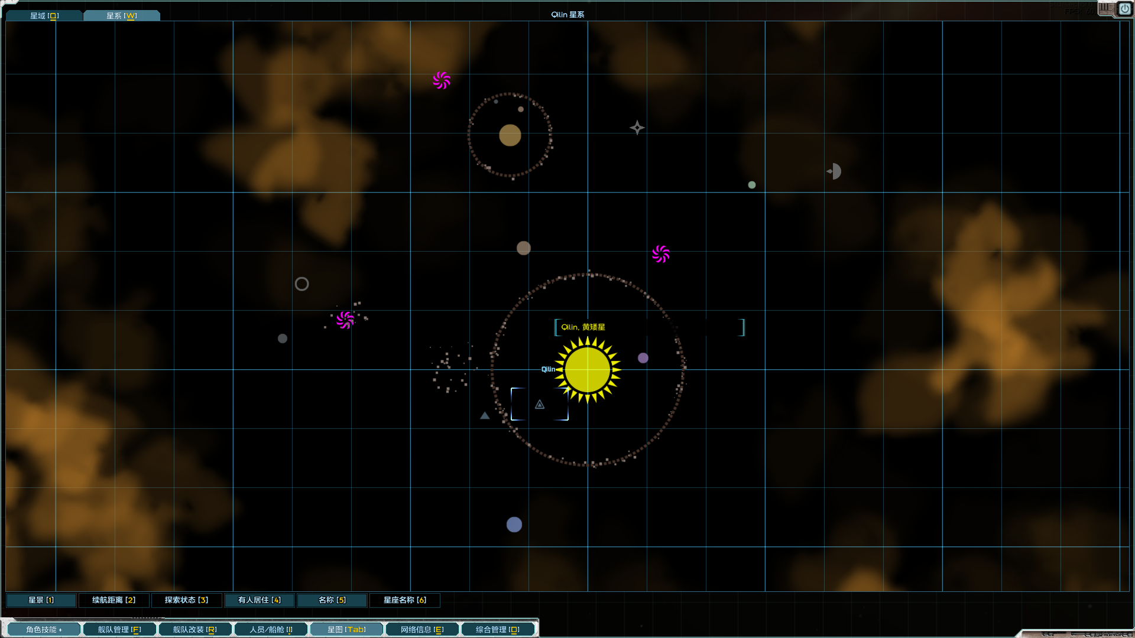Image resolution: width=1135 pixels, height=638 pixels.
Task: Toggle 有人居住 [4] inhabited filter
Action: point(259,600)
